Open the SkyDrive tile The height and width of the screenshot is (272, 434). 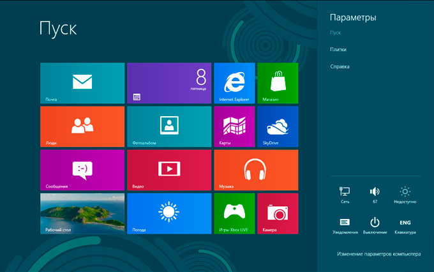click(x=278, y=126)
